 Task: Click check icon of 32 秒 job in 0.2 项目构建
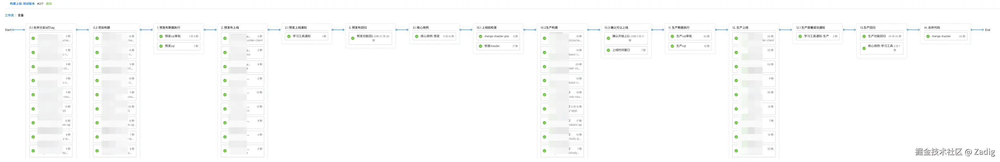point(97,109)
